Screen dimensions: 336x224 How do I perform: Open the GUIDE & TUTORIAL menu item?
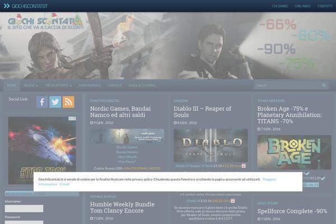tap(142, 85)
